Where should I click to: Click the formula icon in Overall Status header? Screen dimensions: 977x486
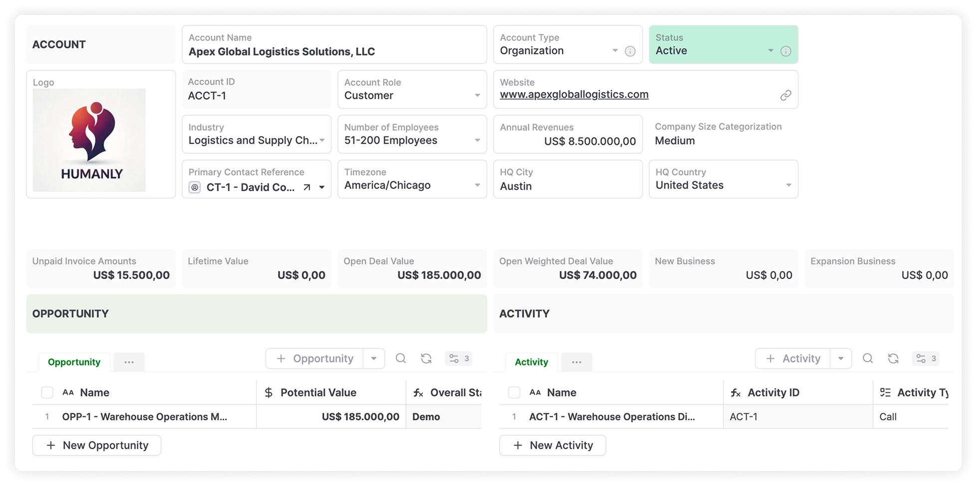point(418,393)
